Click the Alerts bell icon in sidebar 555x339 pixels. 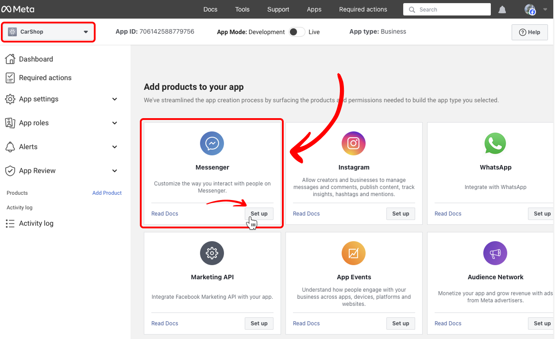pos(10,147)
